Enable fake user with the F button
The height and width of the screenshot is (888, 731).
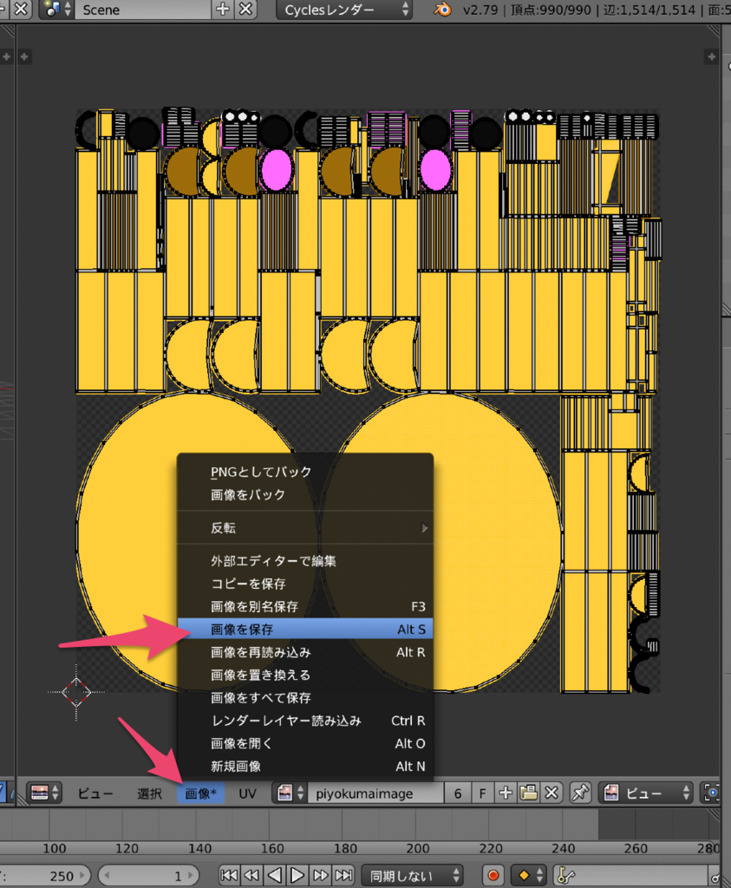[484, 793]
